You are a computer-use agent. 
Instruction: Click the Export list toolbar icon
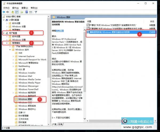[x=22, y=12]
